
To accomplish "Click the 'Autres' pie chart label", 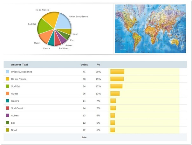I will click(69, 45).
